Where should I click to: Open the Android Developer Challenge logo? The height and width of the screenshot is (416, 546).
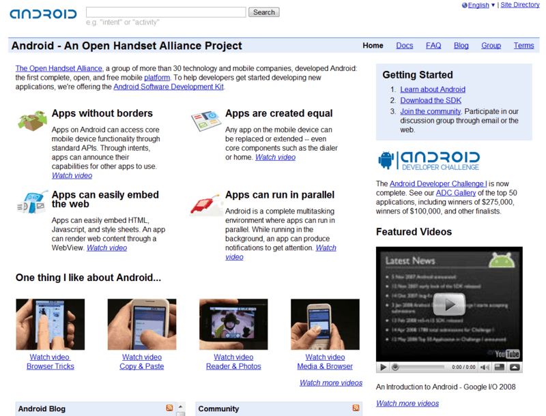(x=429, y=160)
